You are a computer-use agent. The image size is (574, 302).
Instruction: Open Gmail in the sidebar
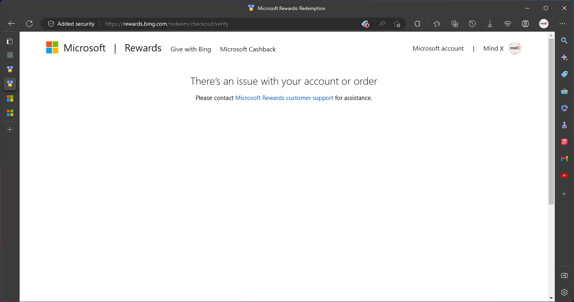click(564, 159)
